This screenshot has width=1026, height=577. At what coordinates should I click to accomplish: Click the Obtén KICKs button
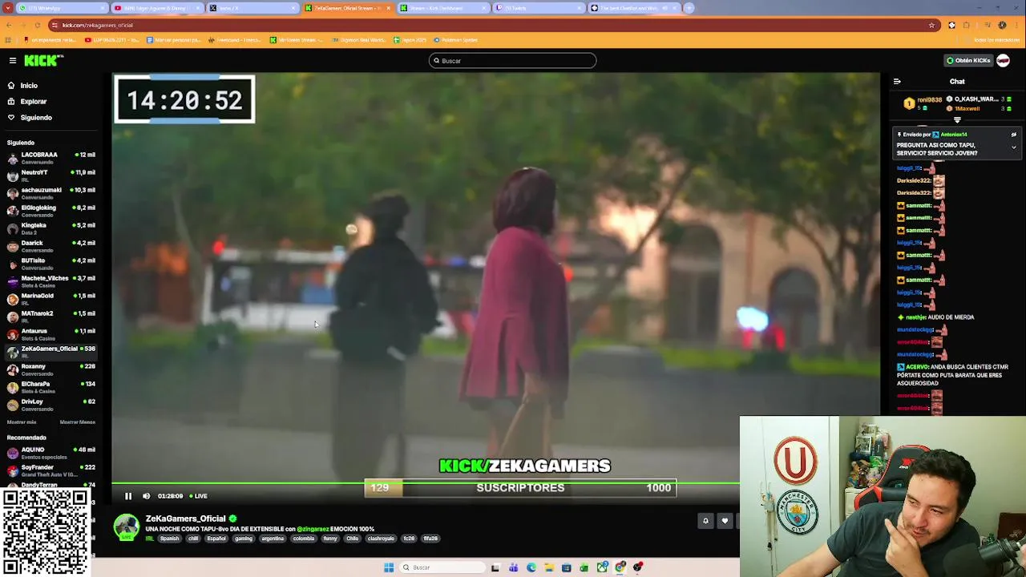[968, 60]
